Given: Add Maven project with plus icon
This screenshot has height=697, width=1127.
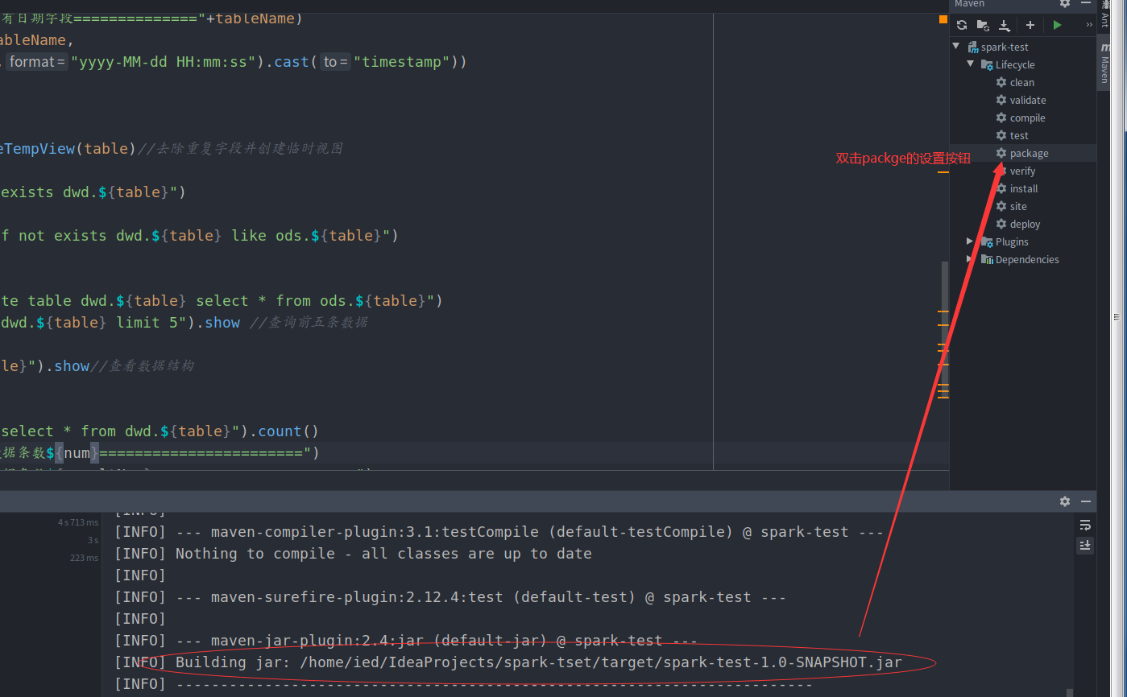Looking at the screenshot, I should (1030, 25).
